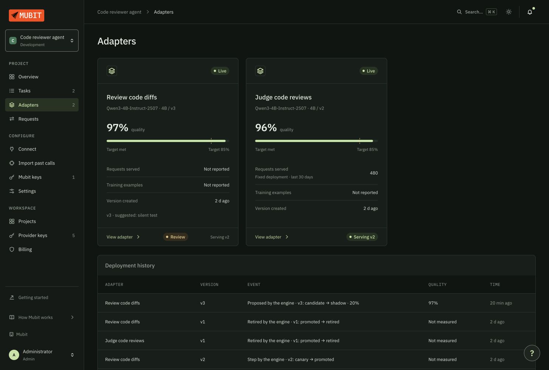Screen dimensions: 549x370
Task: Select Requests in the sidebar
Action: pos(42,119)
